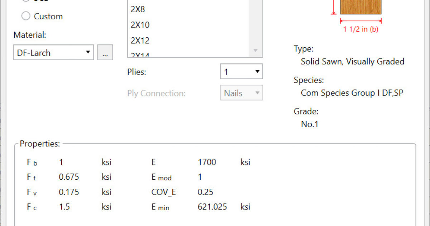The height and width of the screenshot is (226, 430).
Task: Select the Custom radio button
Action: tap(26, 16)
